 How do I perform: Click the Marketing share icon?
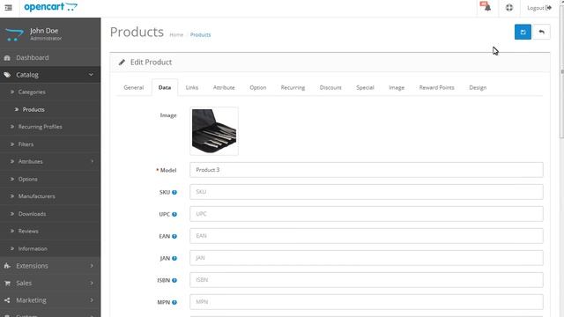click(7, 300)
